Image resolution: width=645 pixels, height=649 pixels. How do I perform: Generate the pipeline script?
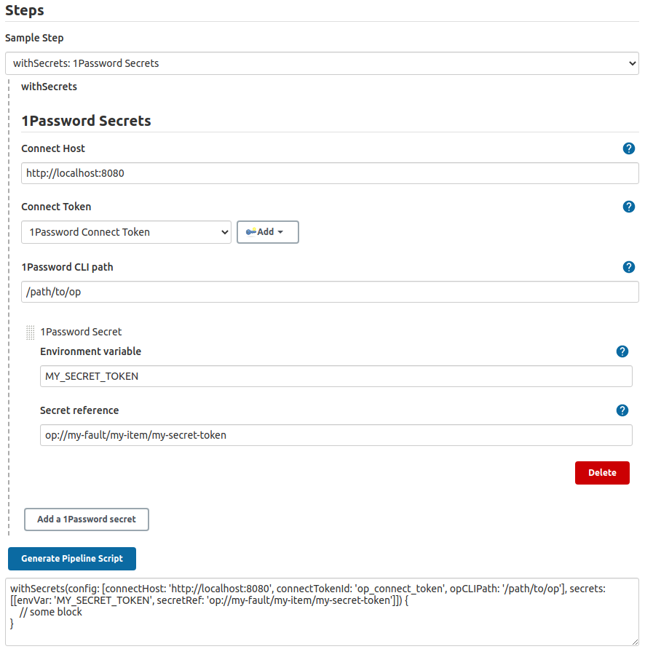tap(72, 559)
